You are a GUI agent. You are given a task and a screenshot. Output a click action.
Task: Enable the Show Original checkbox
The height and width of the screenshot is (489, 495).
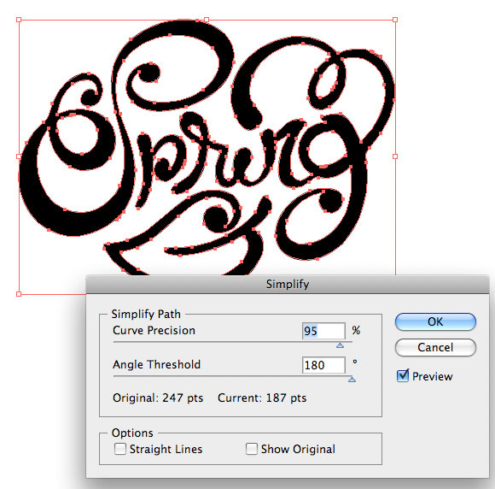[251, 449]
